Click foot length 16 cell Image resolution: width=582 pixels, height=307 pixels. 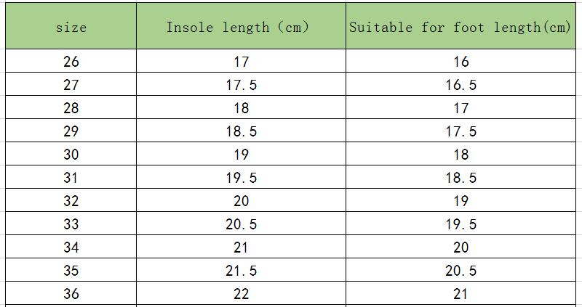click(461, 62)
